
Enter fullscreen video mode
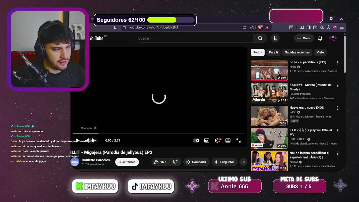point(239,141)
